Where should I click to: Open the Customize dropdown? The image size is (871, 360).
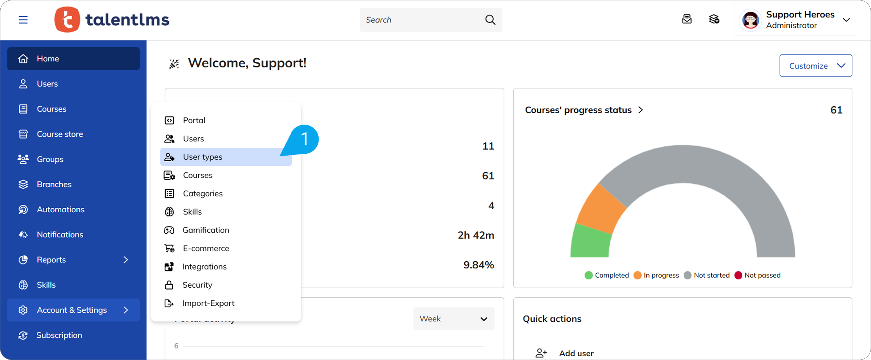[815, 65]
